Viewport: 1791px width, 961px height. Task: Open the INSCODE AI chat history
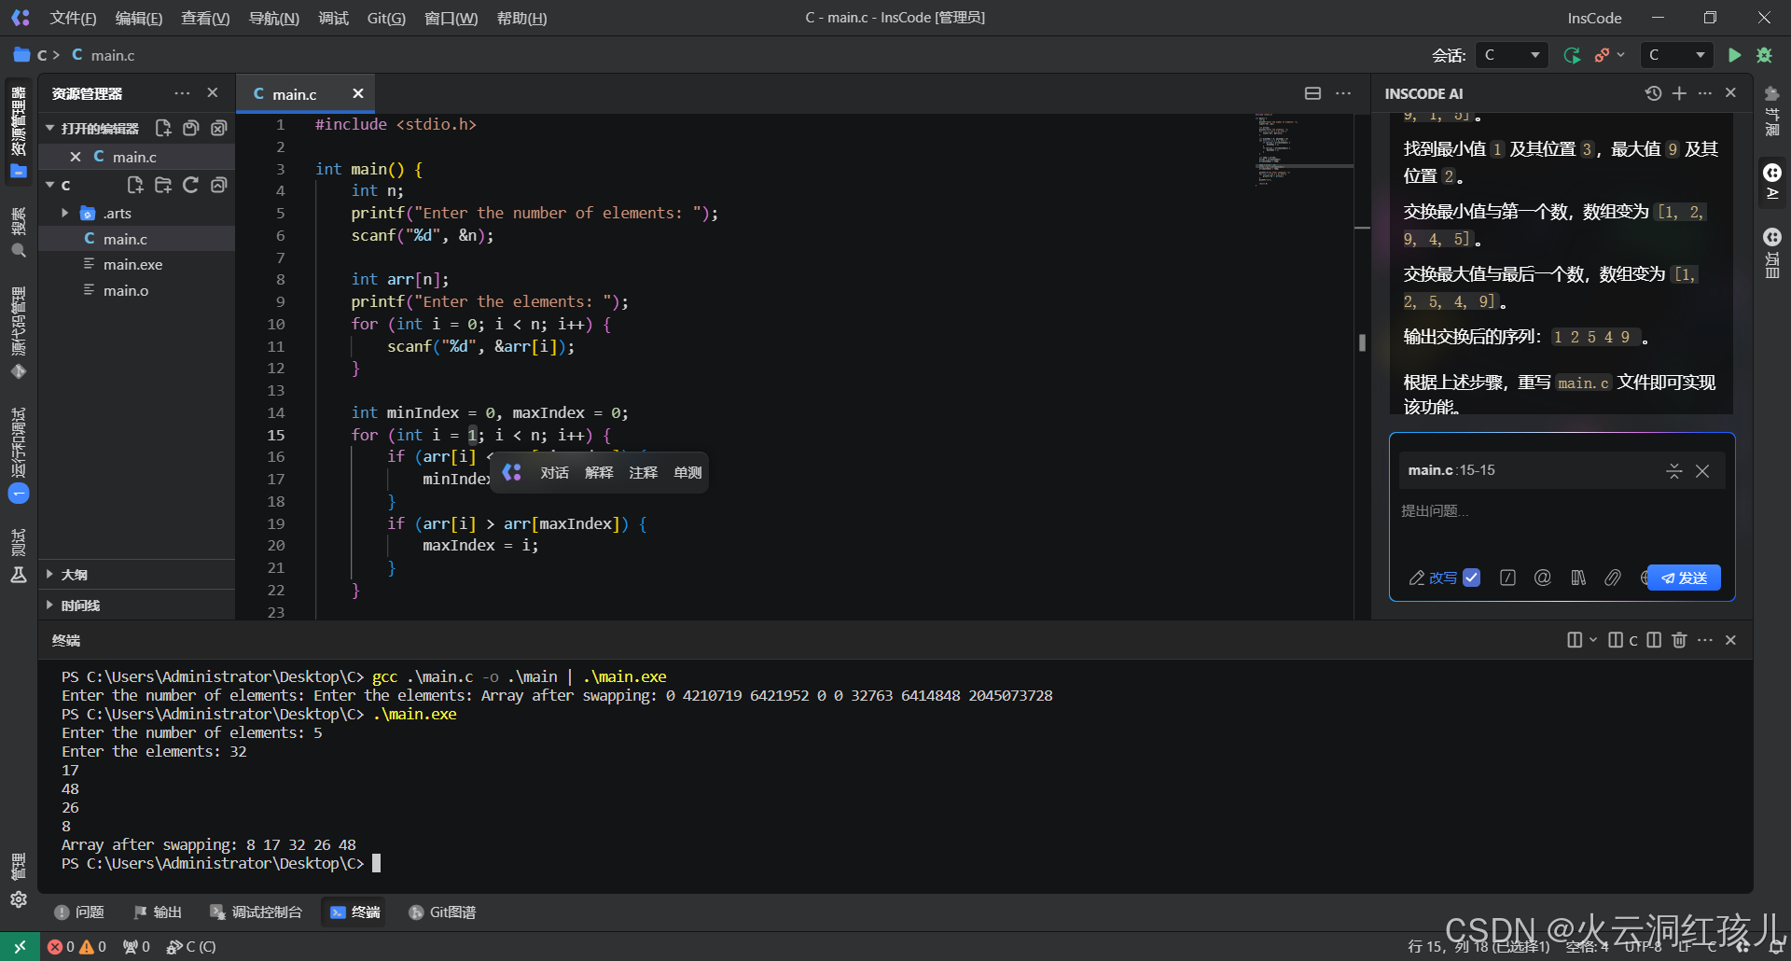(x=1653, y=93)
